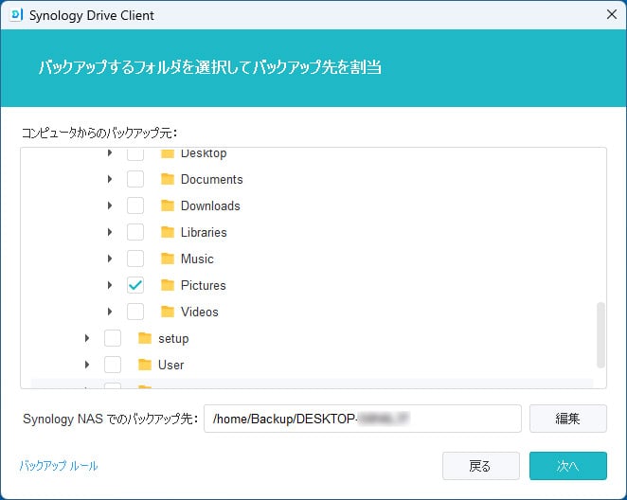Click the backup destination path field
The height and width of the screenshot is (500, 627).
pyautogui.click(x=362, y=418)
